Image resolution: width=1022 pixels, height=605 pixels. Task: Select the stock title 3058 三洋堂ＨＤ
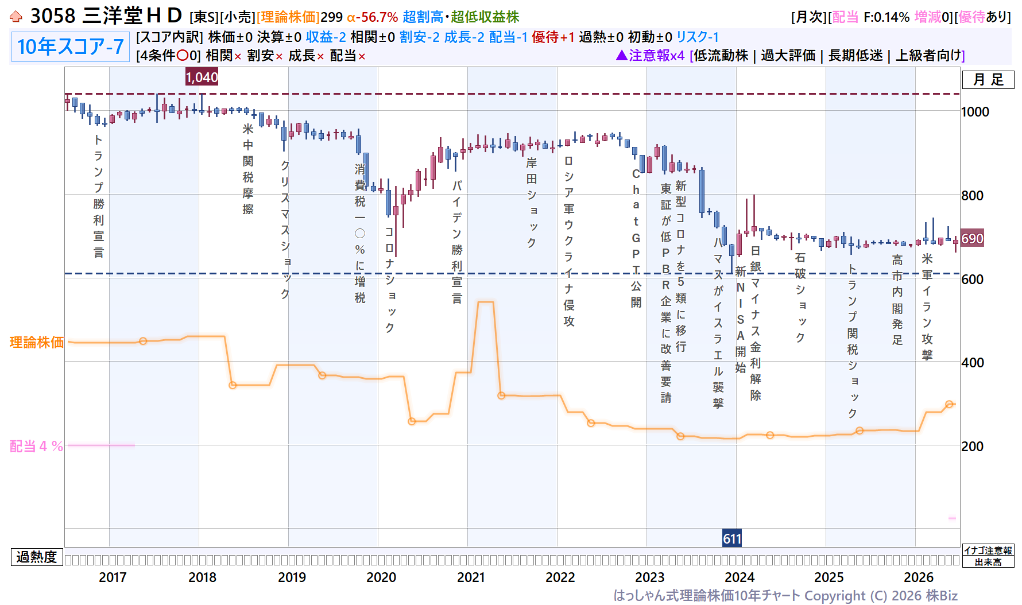pyautogui.click(x=106, y=16)
